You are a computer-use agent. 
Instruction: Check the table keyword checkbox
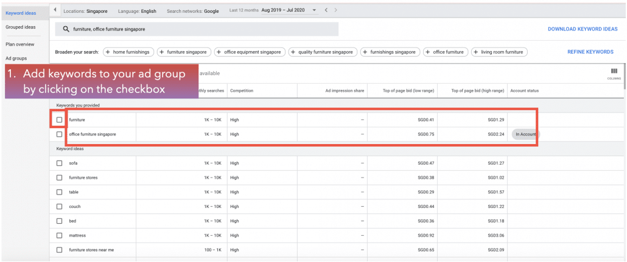(x=59, y=191)
